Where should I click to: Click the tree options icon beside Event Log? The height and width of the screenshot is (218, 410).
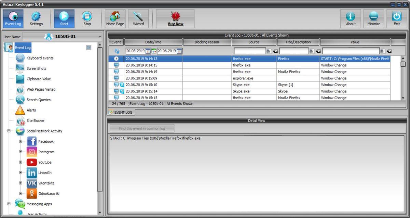(89, 48)
